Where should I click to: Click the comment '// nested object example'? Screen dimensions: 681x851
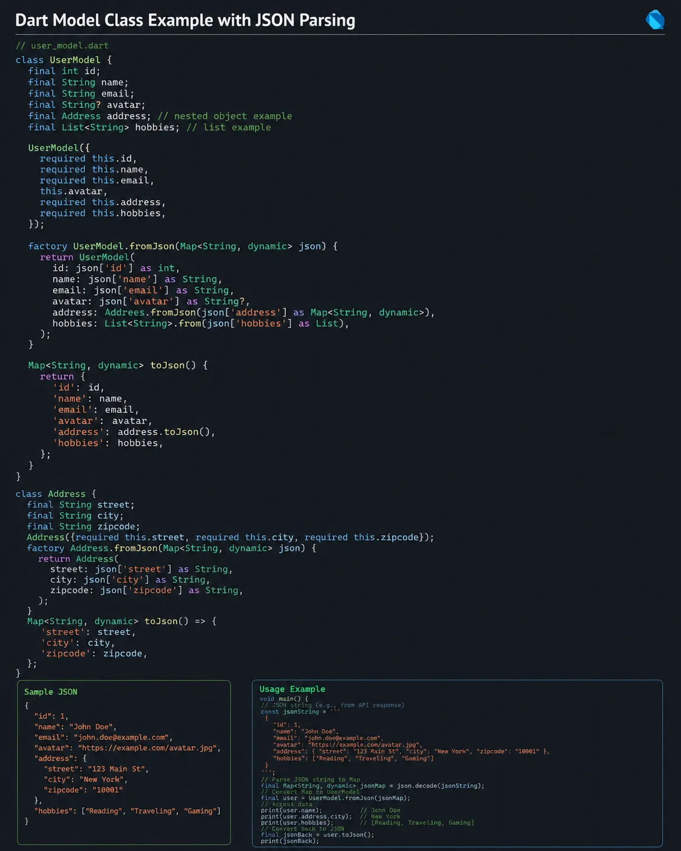click(225, 116)
